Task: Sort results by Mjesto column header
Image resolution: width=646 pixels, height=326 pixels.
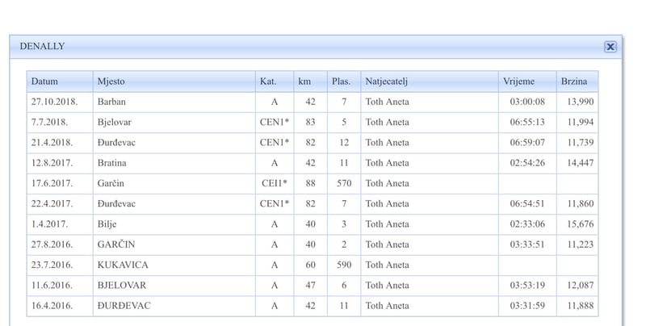Action: [111, 81]
